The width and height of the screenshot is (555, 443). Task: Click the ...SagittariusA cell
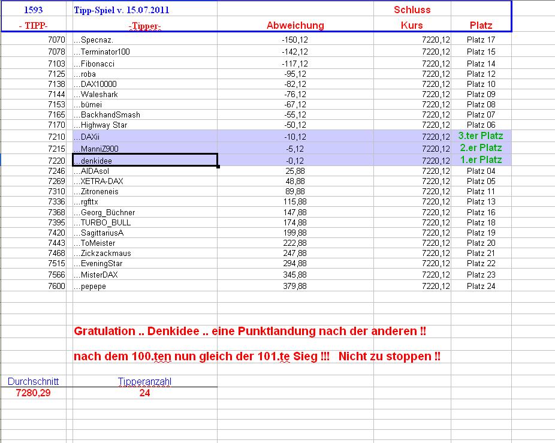[x=145, y=233]
